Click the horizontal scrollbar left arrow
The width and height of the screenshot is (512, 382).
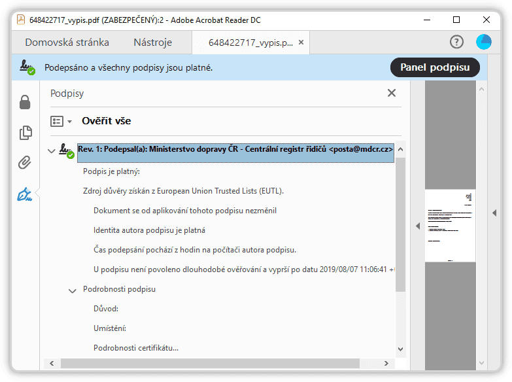click(x=52, y=364)
